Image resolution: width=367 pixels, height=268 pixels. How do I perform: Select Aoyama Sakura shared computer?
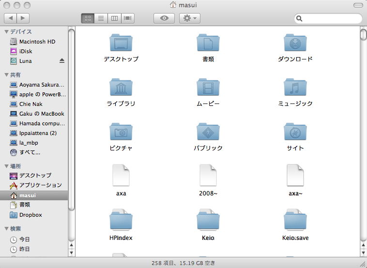coord(34,85)
